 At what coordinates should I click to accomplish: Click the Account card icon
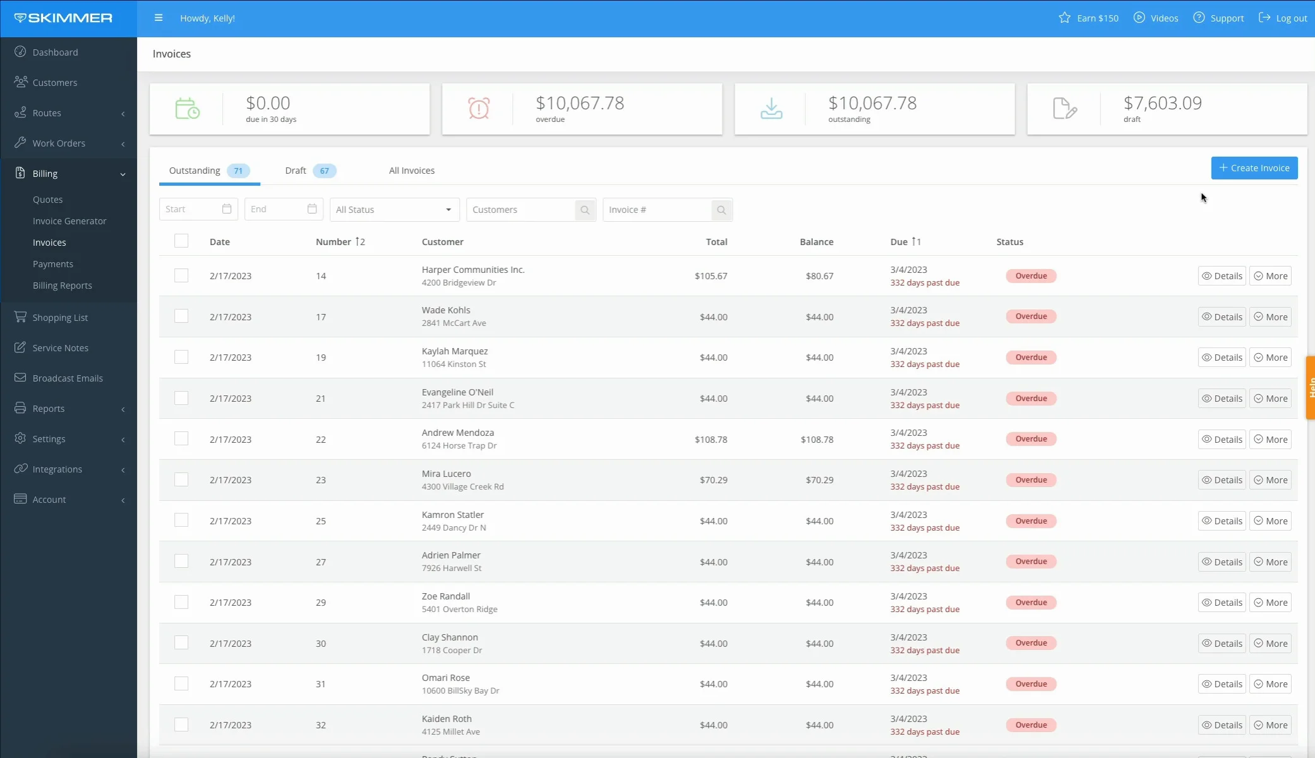(x=20, y=499)
